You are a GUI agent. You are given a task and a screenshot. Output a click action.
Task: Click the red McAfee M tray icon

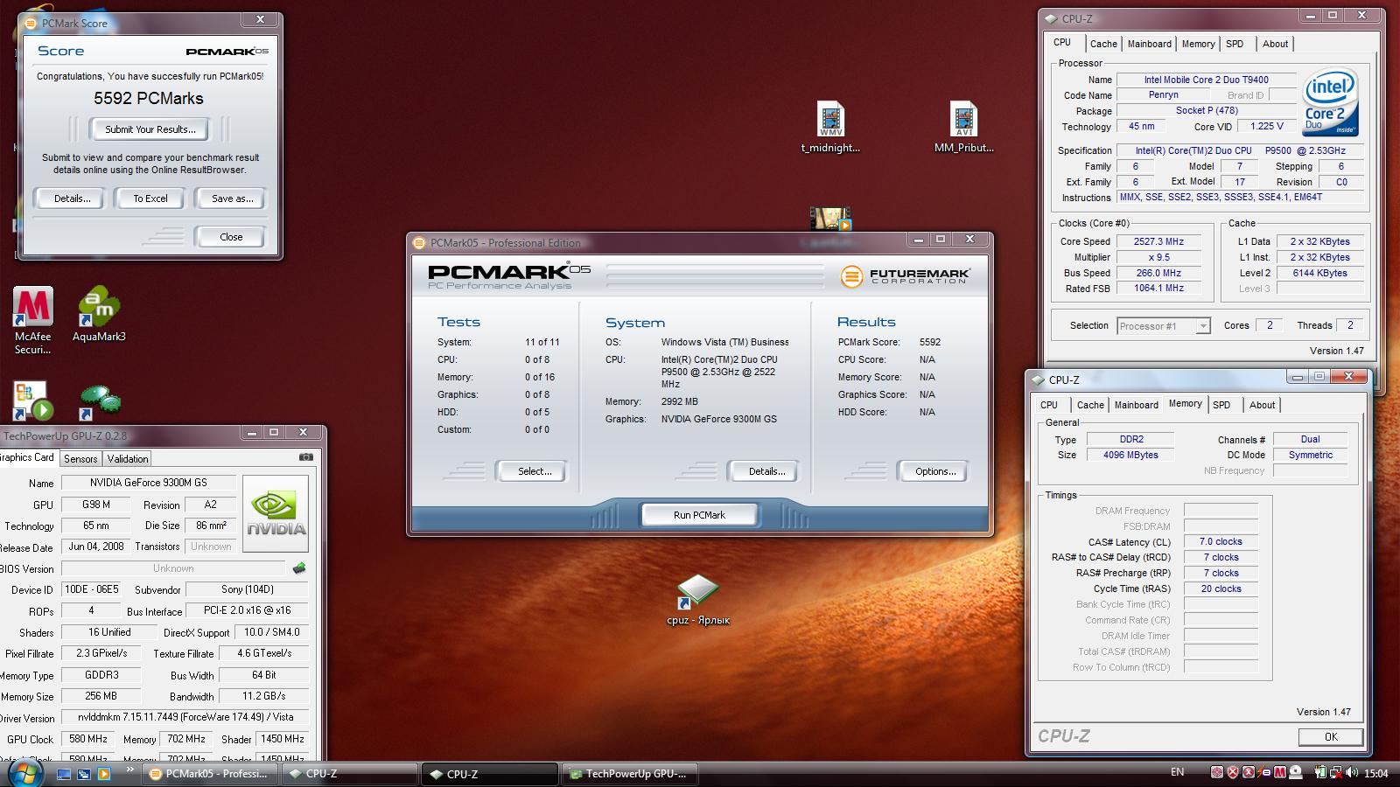click(x=1280, y=772)
